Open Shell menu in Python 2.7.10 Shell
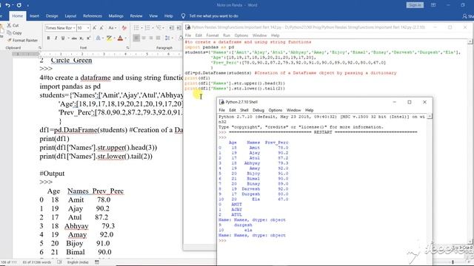Image resolution: width=474 pixels, height=266 pixels. (x=244, y=110)
